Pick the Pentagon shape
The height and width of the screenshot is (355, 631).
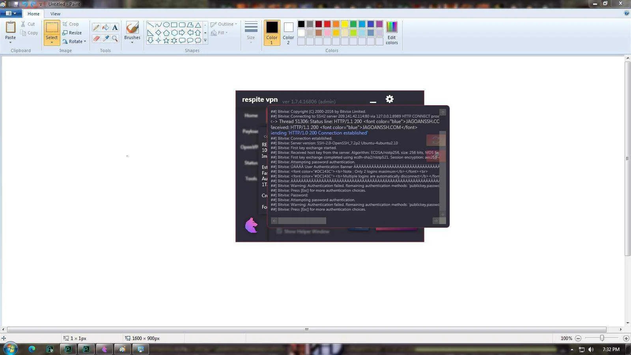click(166, 32)
